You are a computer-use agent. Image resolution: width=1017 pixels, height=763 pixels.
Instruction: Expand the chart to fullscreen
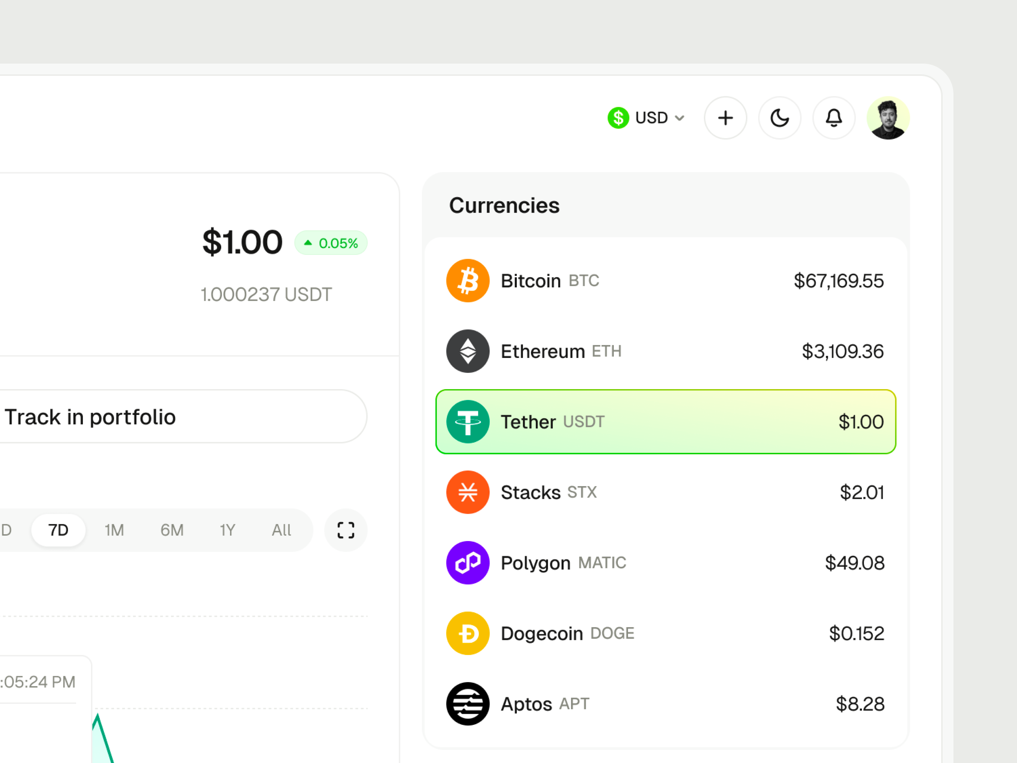click(345, 530)
